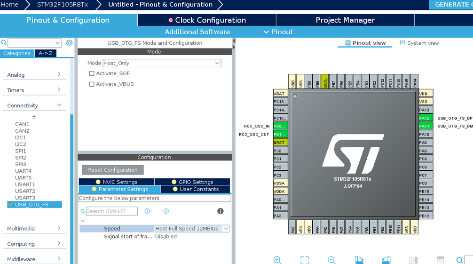Expand the Analog category
Screen dimensions: 473x264
pyautogui.click(x=34, y=75)
